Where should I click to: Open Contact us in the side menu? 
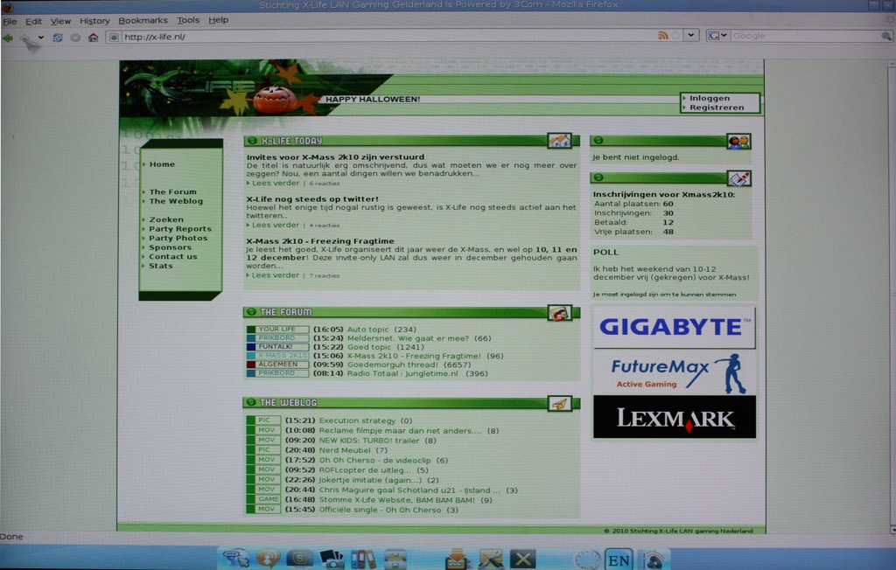173,256
